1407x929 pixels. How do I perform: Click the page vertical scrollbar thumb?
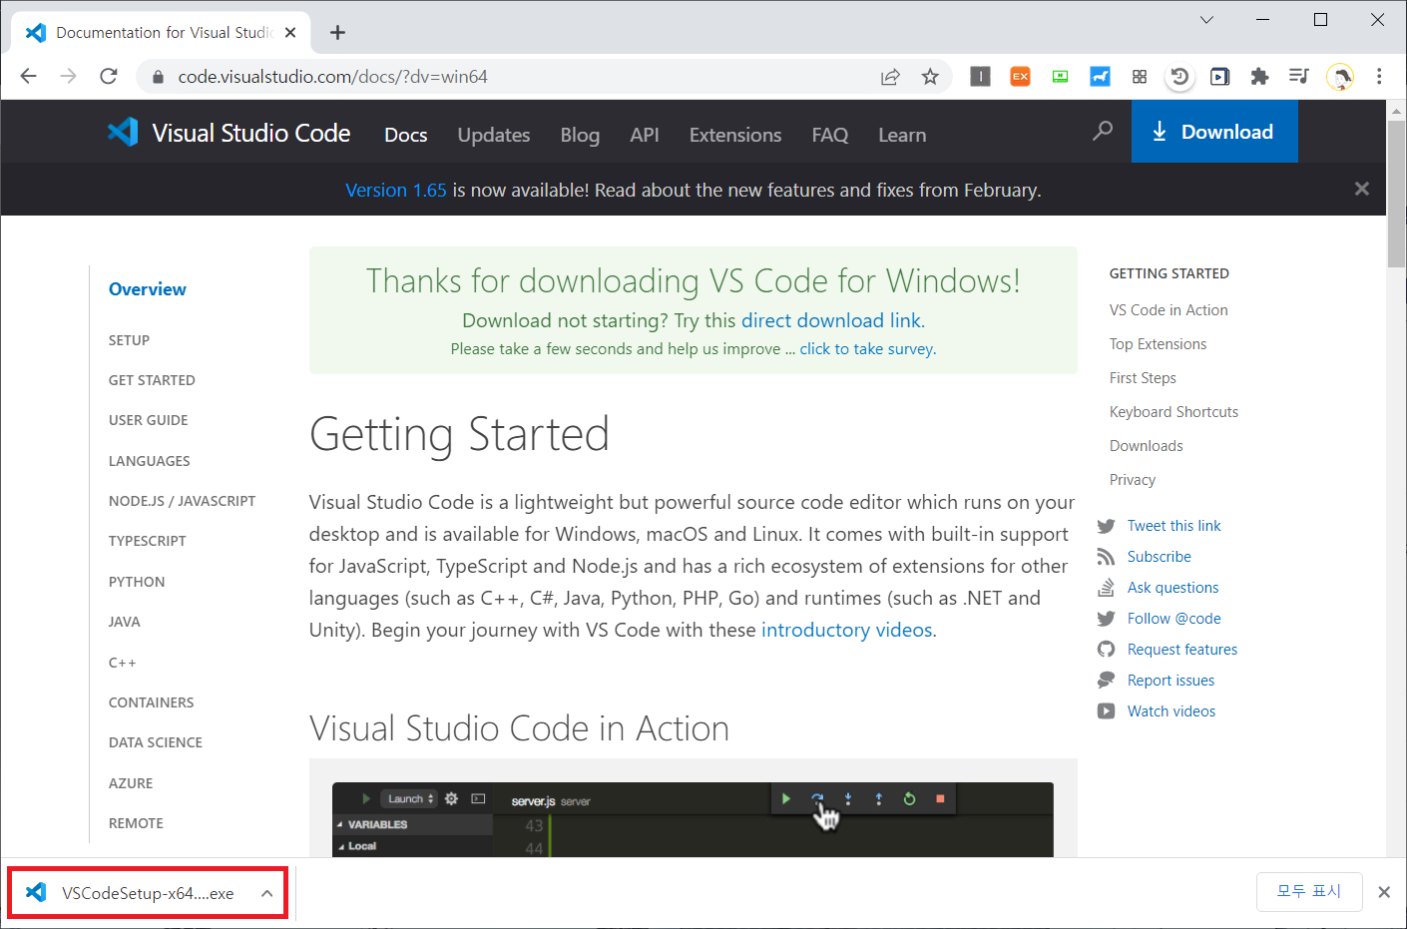coord(1396,193)
